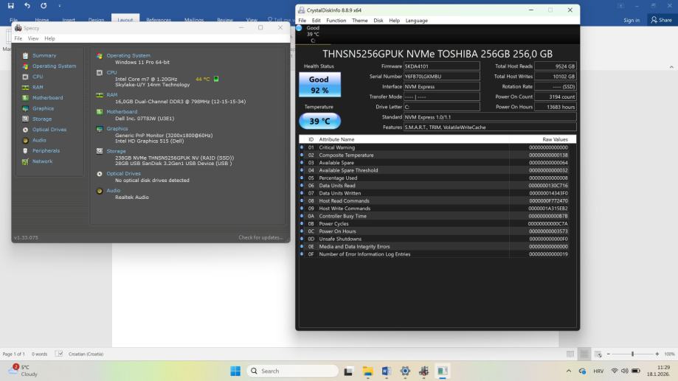This screenshot has width=678, height=381.
Task: Click Storage heading link in Speccy summary
Action: [x=116, y=151]
